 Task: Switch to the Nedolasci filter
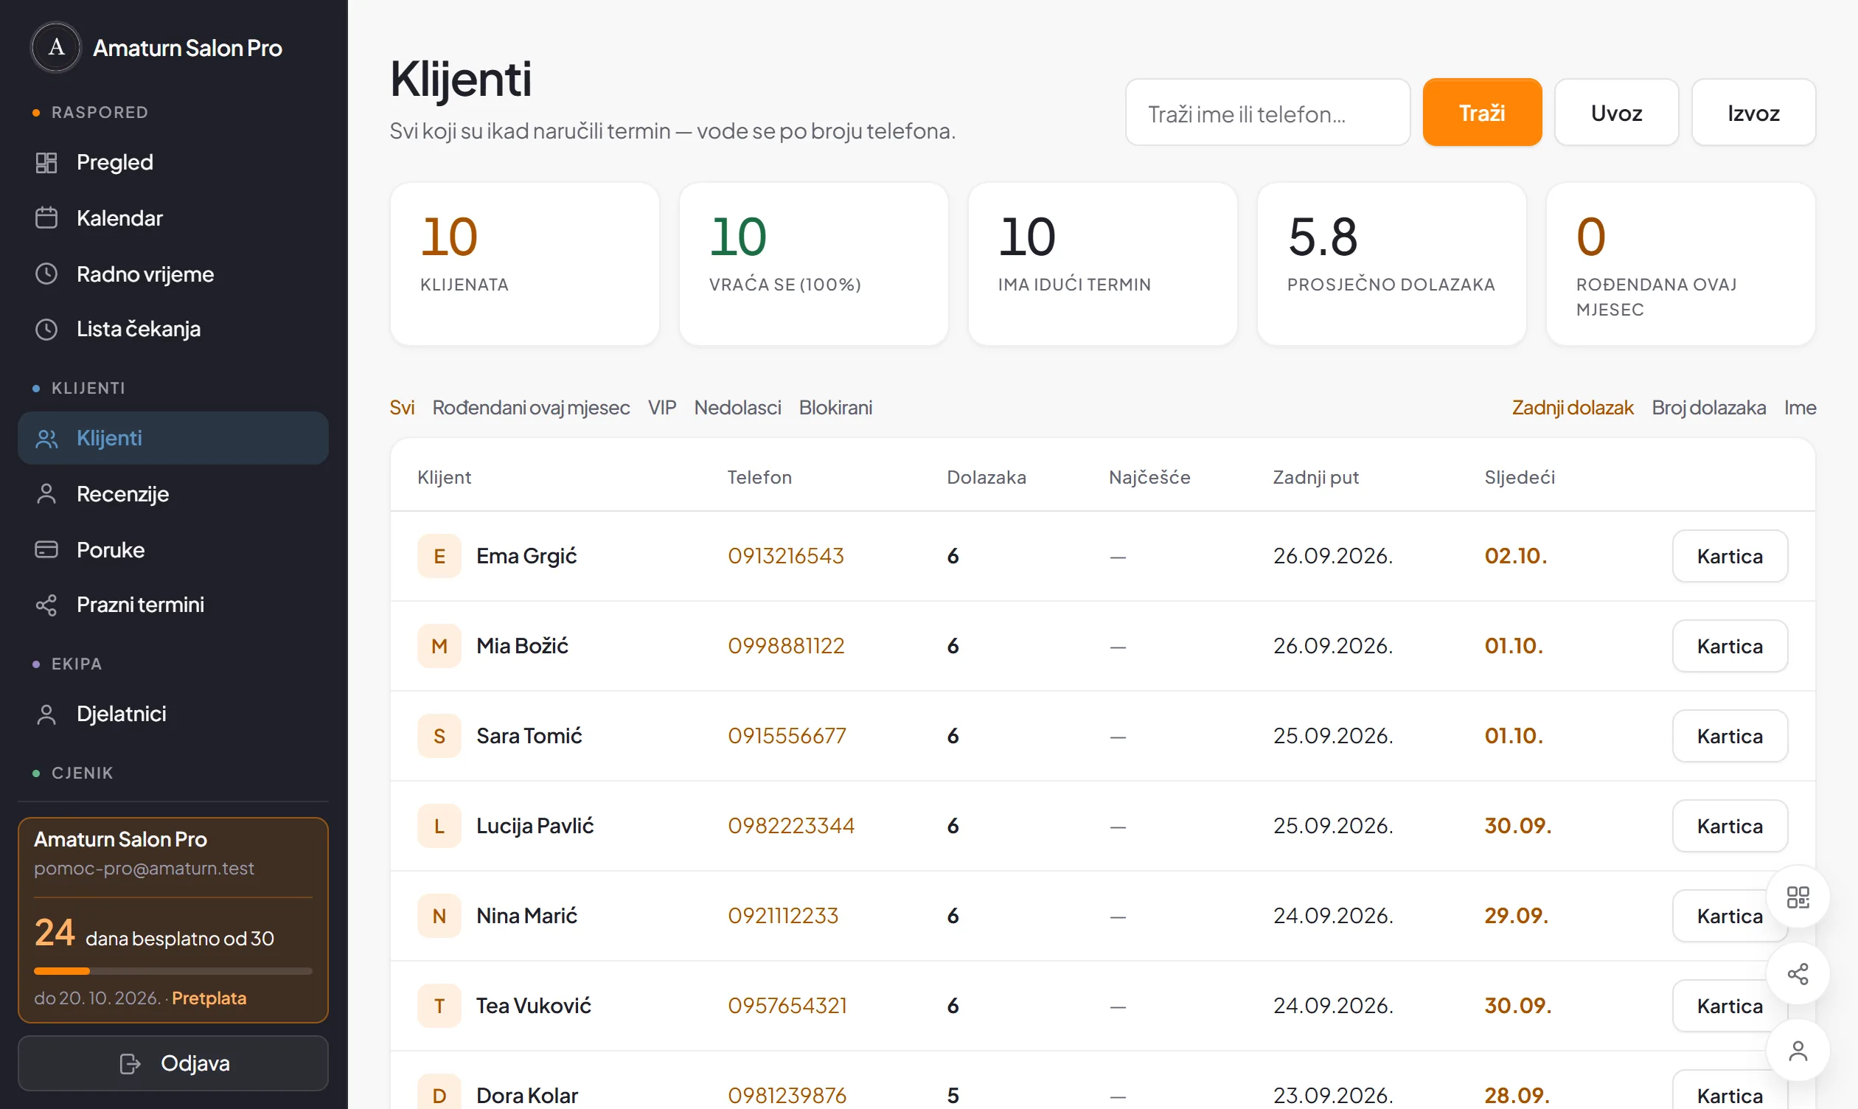coord(737,407)
